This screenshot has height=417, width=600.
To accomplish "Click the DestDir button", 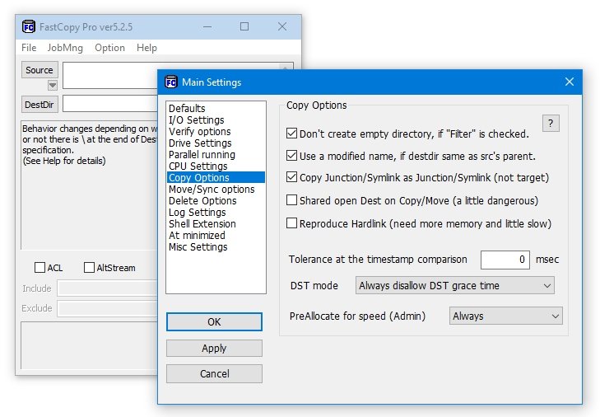I will (x=39, y=105).
